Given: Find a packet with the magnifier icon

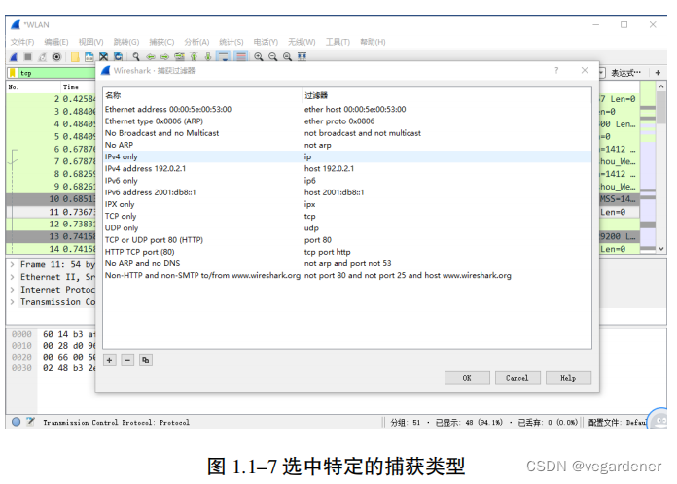Looking at the screenshot, I should (136, 57).
